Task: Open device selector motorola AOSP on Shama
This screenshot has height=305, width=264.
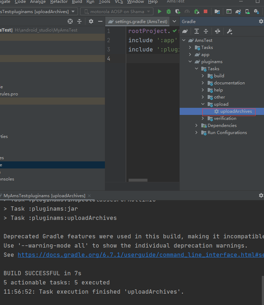Action: [x=117, y=11]
